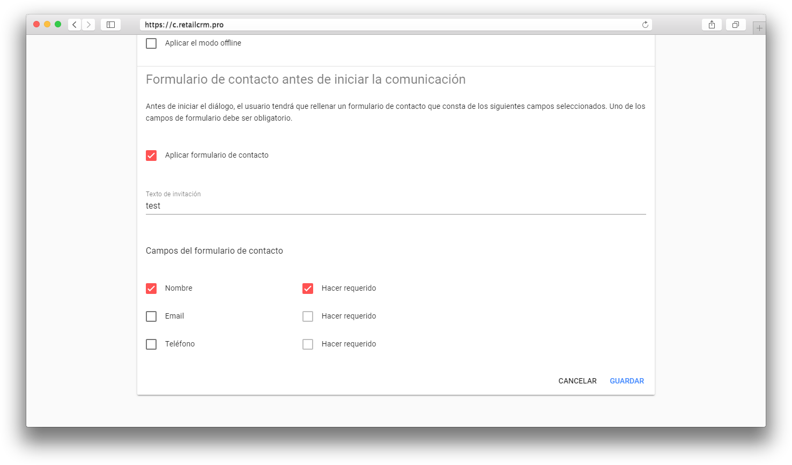Uncheck Aplicar formulario de contacto
The width and height of the screenshot is (792, 465).
click(151, 156)
